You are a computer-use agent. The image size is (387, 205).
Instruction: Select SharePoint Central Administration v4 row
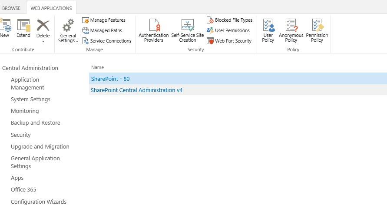coord(238,90)
